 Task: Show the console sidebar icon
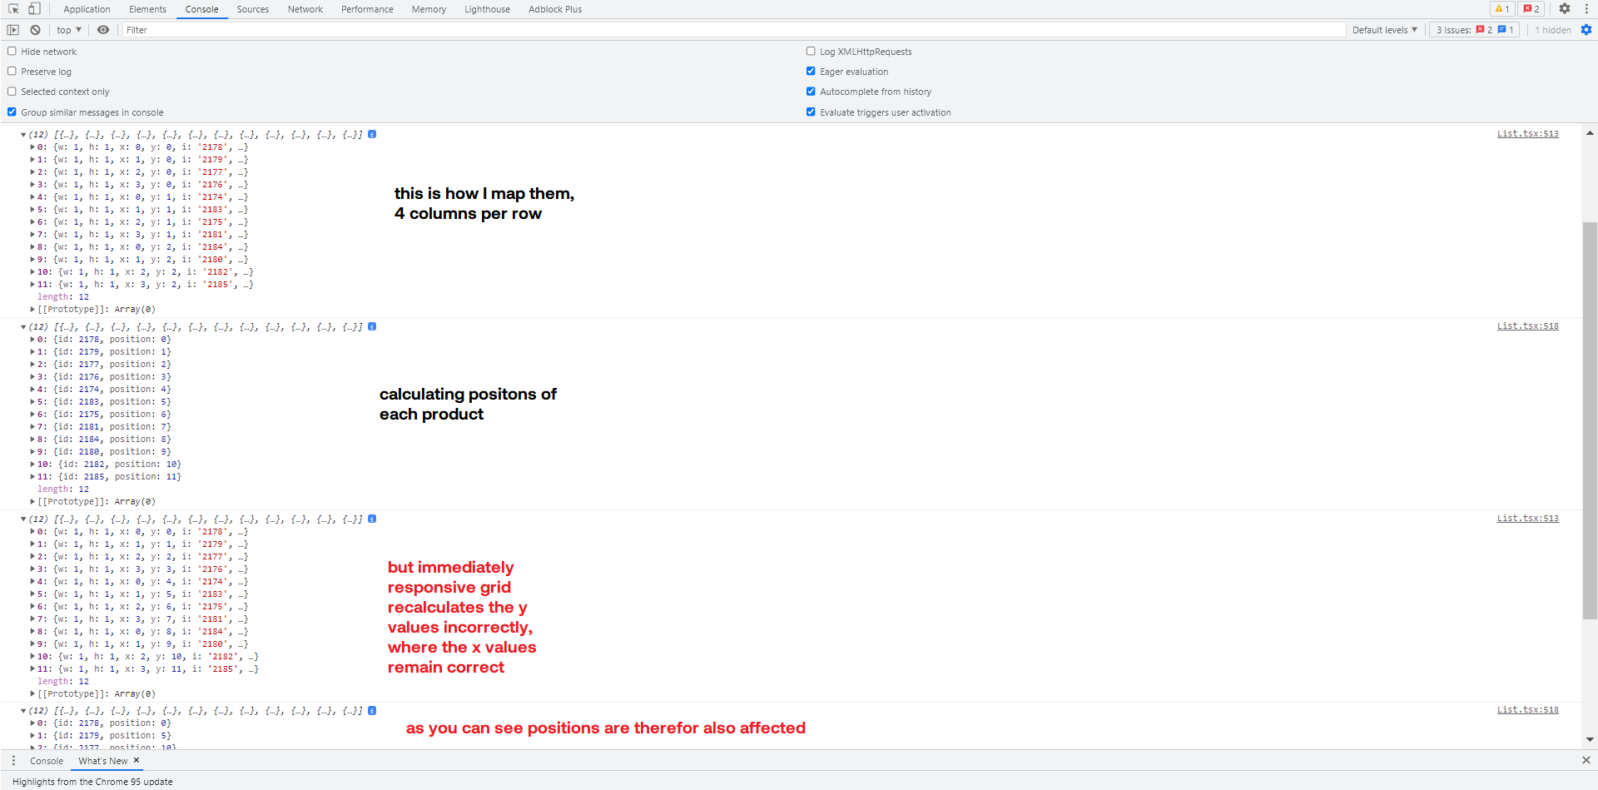[13, 30]
